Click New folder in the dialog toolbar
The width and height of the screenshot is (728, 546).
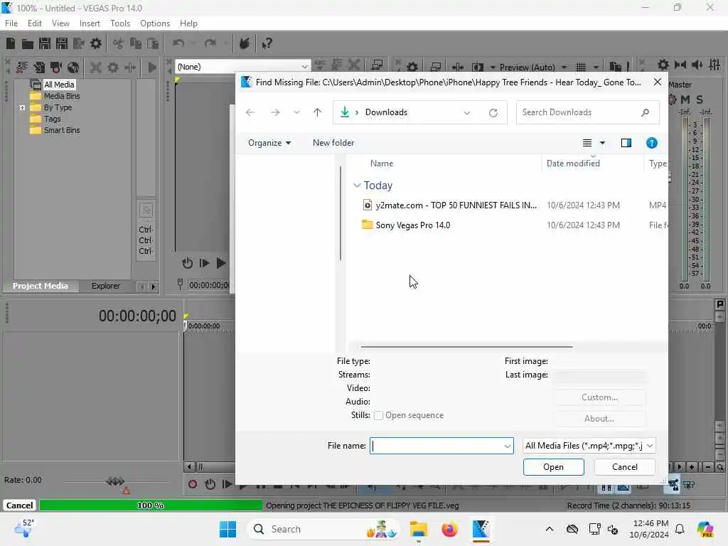click(x=333, y=143)
